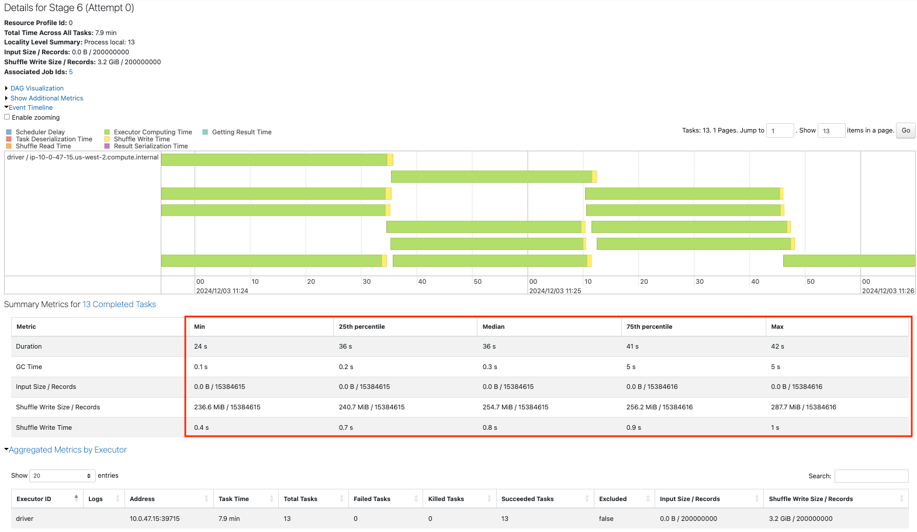
Task: Click the timeline date label 2024/12/03 11:24
Action: click(x=222, y=291)
